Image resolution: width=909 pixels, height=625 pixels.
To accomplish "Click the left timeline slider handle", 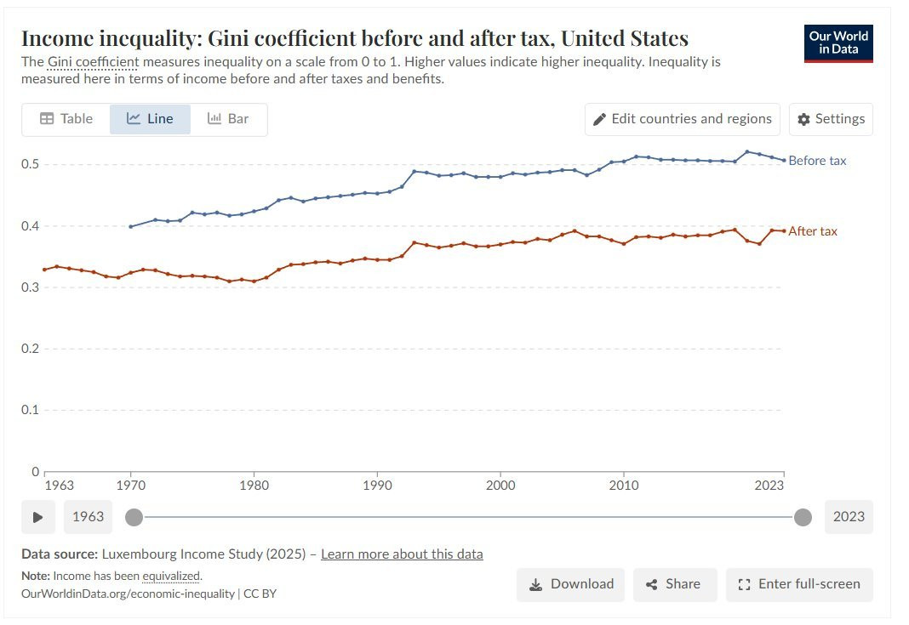I will (134, 517).
